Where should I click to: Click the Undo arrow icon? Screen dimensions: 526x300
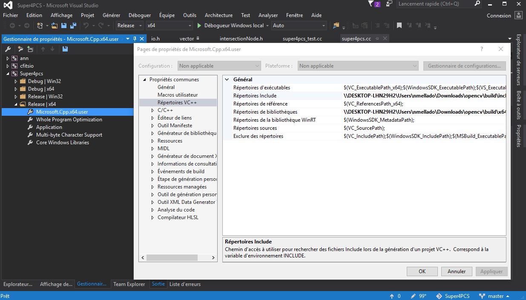click(x=86, y=26)
